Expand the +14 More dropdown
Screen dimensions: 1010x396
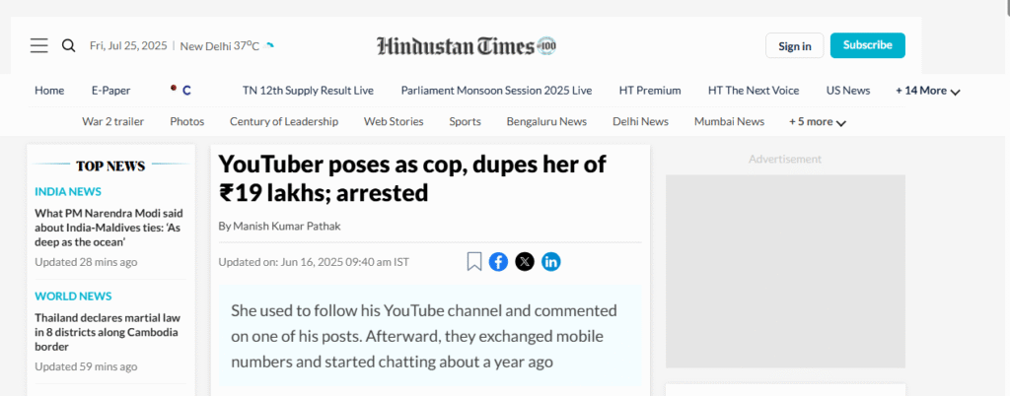point(927,91)
